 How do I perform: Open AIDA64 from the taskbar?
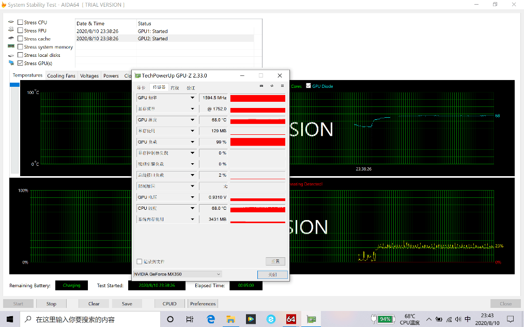tap(291, 319)
